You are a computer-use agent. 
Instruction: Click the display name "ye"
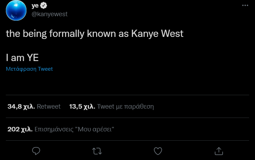click(x=34, y=6)
